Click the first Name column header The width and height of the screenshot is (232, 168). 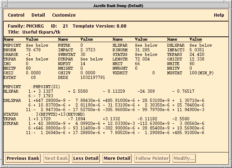(9, 39)
